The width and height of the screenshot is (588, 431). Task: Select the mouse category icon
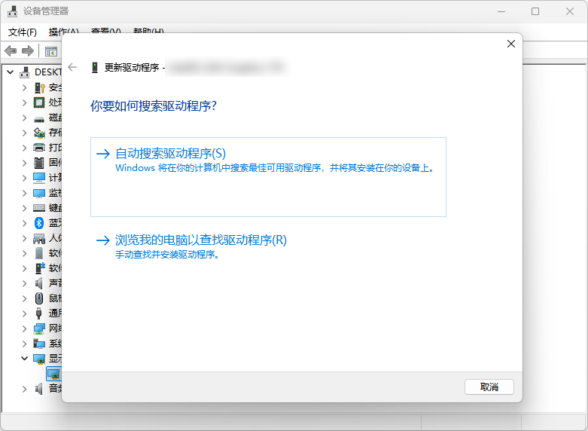tap(39, 298)
